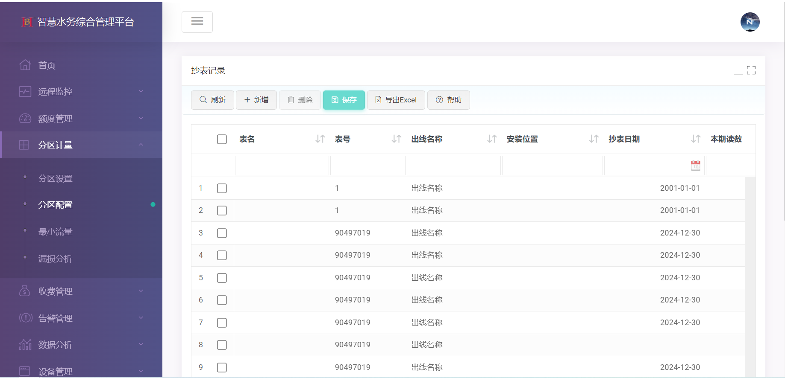Click the 导出Excel button
Image resolution: width=785 pixels, height=378 pixels.
(x=396, y=100)
